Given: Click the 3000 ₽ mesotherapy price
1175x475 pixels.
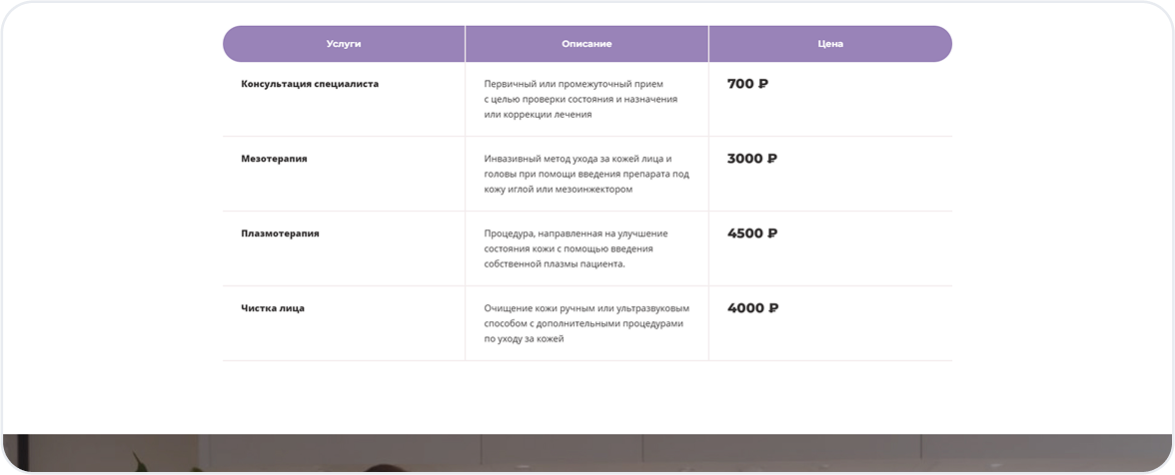Looking at the screenshot, I should 751,159.
